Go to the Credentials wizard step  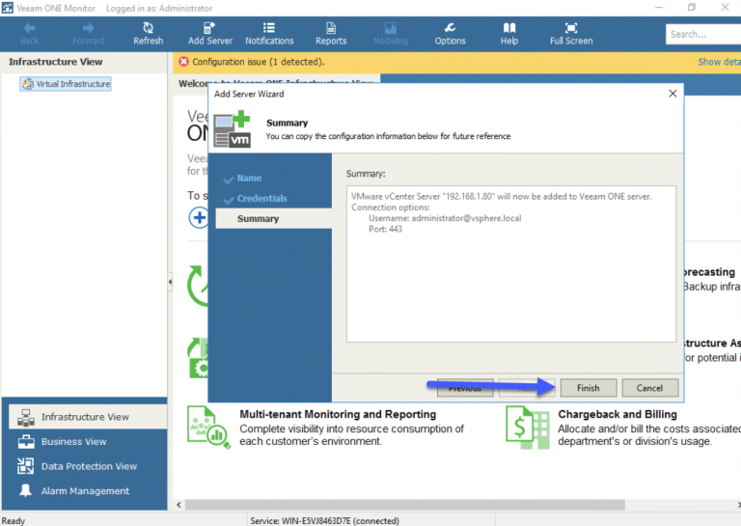[261, 199]
